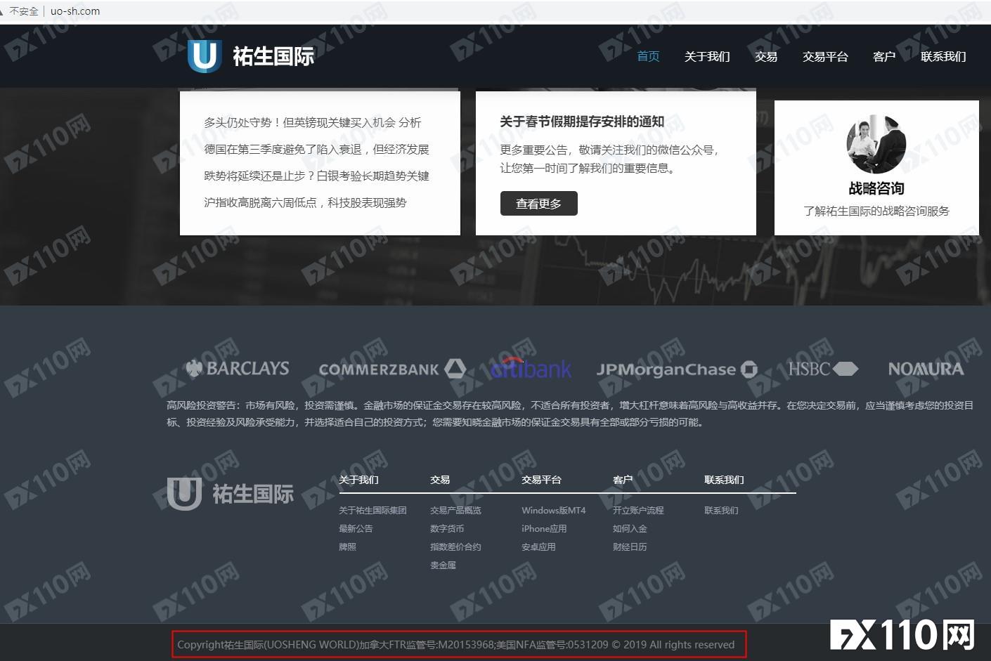Select 首页 in the navigation bar
The height and width of the screenshot is (661, 991).
point(647,57)
